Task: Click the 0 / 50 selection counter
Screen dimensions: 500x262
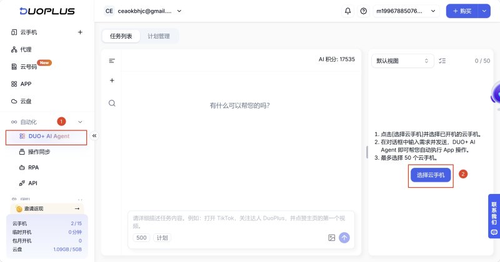Action: click(x=482, y=61)
